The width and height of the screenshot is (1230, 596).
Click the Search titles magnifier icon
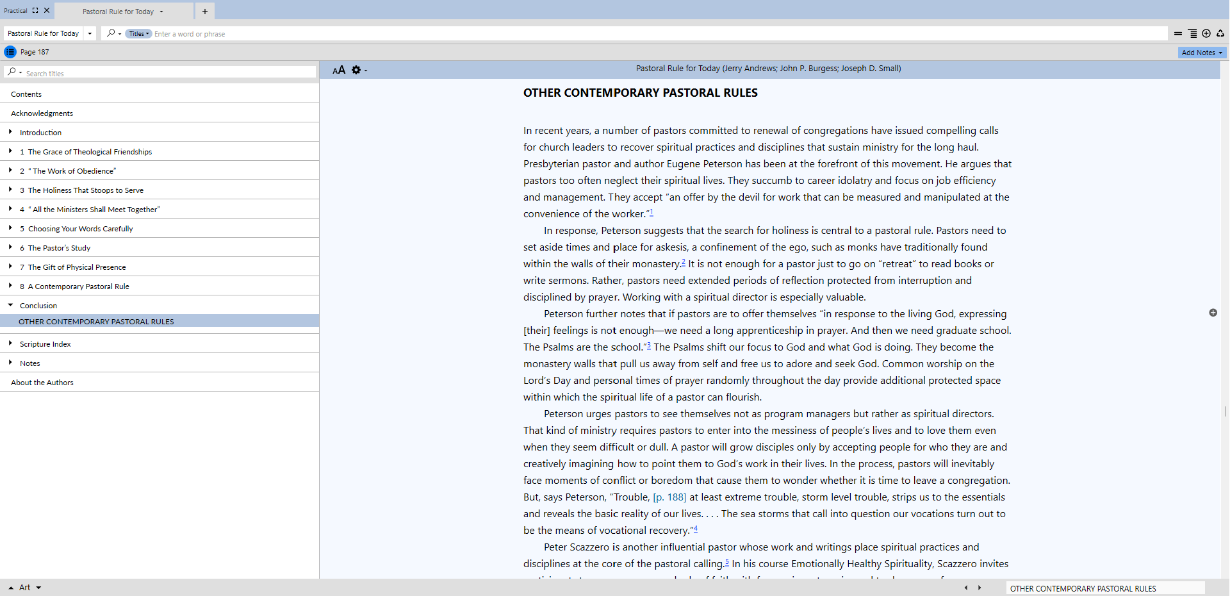(x=12, y=72)
